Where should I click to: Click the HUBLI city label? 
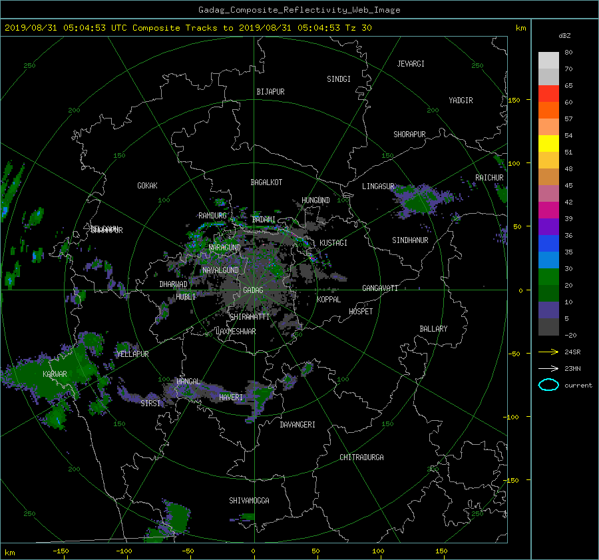[186, 296]
